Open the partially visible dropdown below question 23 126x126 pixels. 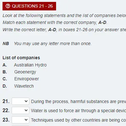tap(20, 126)
